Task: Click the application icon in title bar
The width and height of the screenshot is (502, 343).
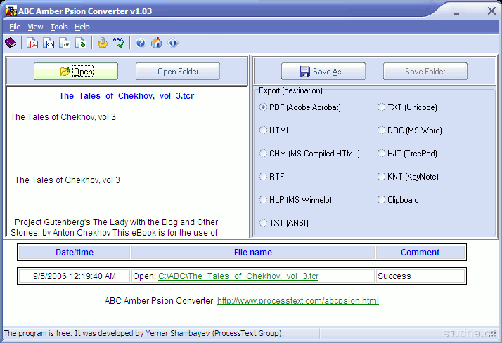Action: [x=11, y=11]
